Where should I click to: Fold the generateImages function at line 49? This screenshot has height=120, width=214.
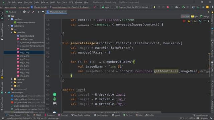point(62,43)
